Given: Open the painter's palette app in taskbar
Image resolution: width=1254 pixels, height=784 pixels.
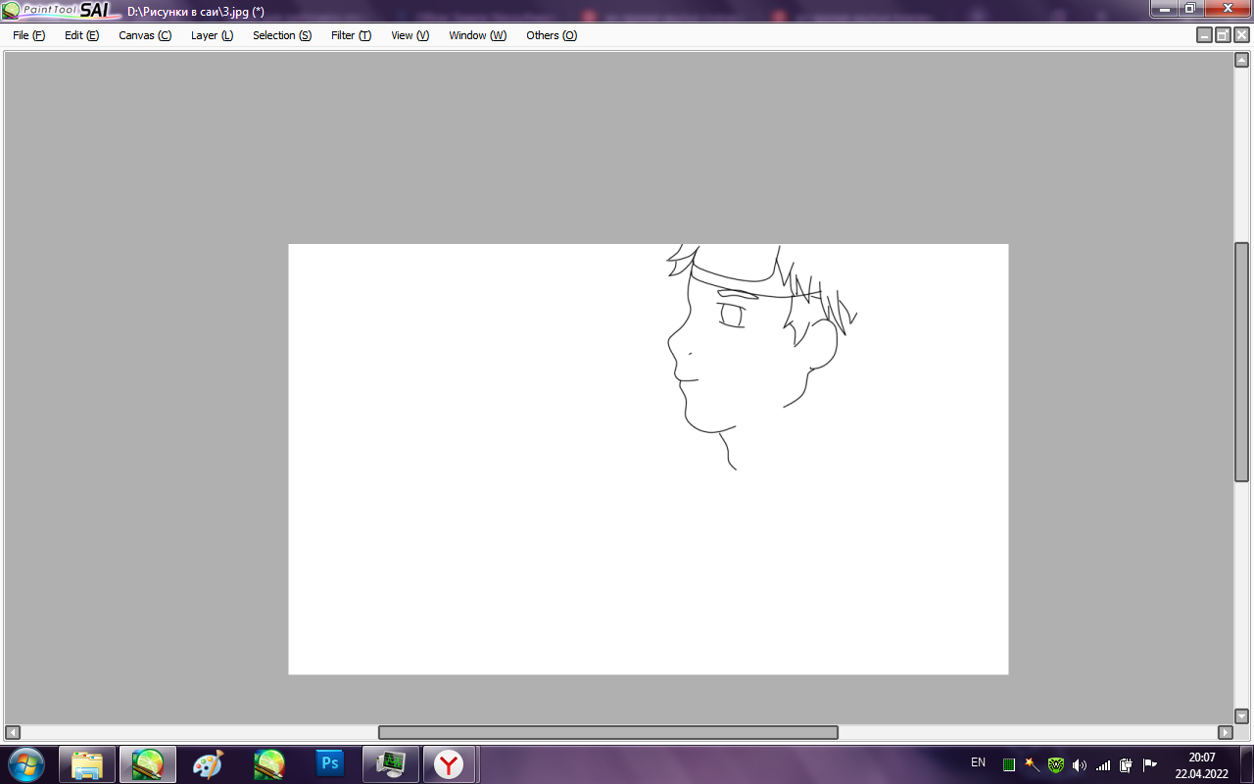Looking at the screenshot, I should pyautogui.click(x=208, y=763).
